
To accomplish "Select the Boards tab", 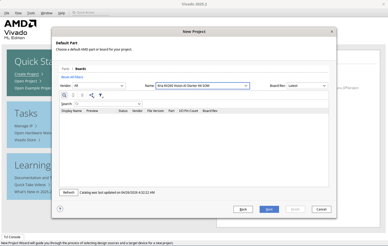I will click(x=81, y=69).
